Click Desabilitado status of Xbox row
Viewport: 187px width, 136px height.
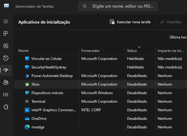[x=137, y=84]
